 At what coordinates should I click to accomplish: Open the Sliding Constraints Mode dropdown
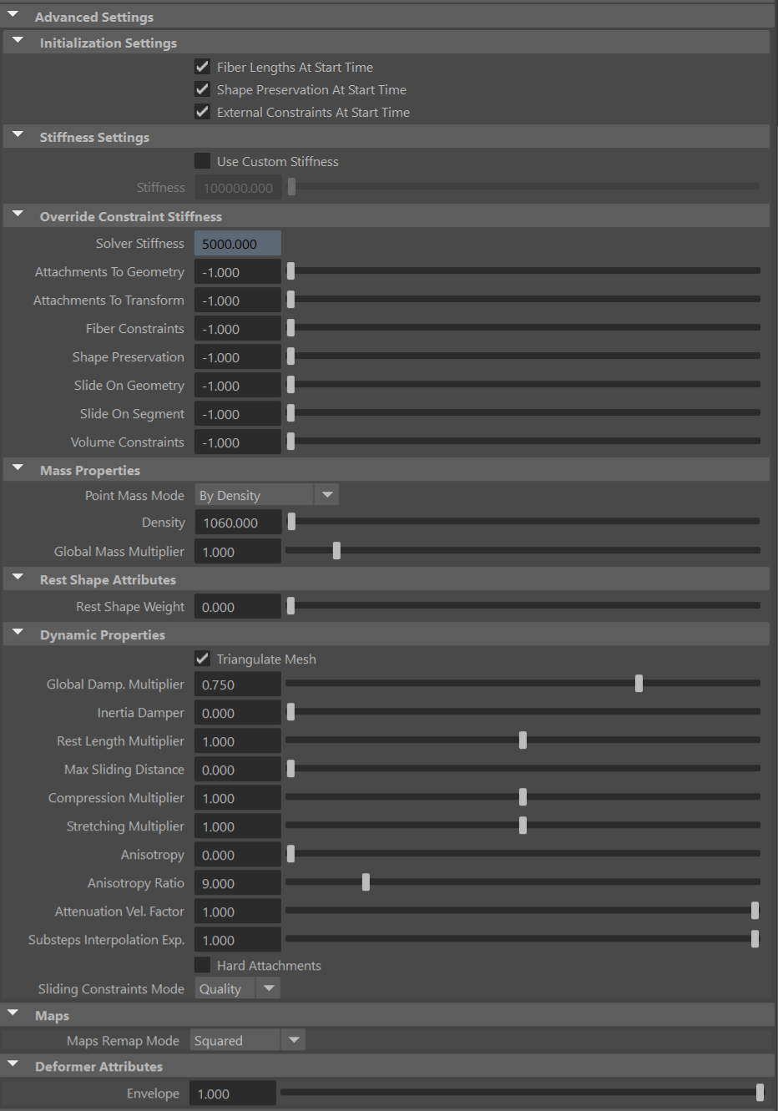pyautogui.click(x=268, y=987)
